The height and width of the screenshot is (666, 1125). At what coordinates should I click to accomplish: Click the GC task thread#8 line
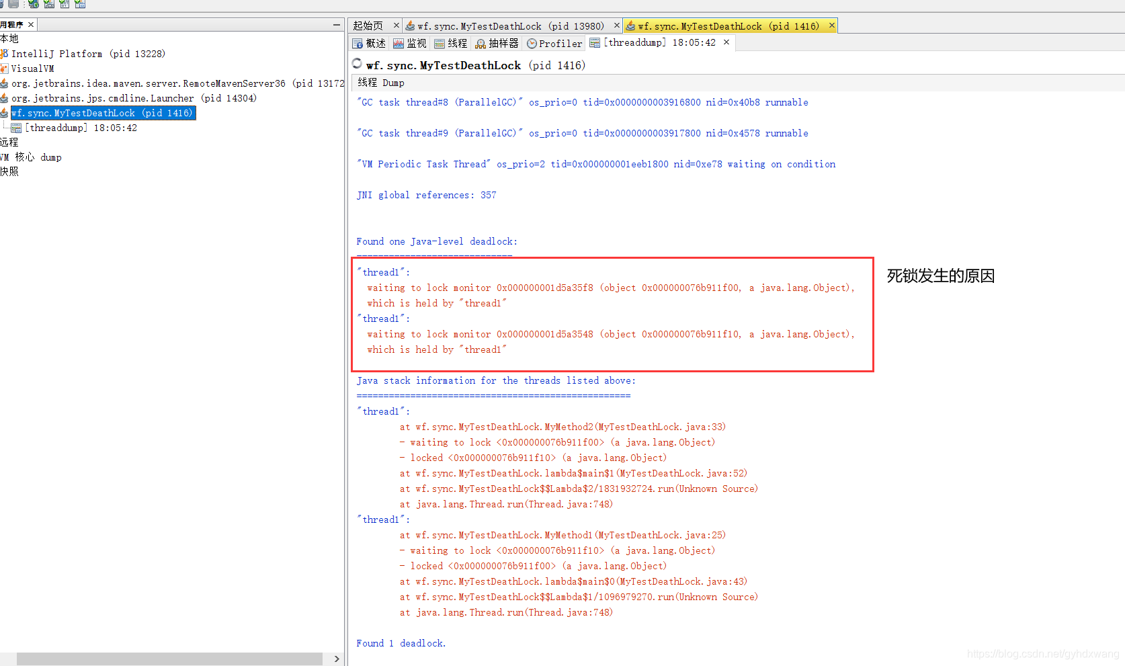click(x=583, y=103)
